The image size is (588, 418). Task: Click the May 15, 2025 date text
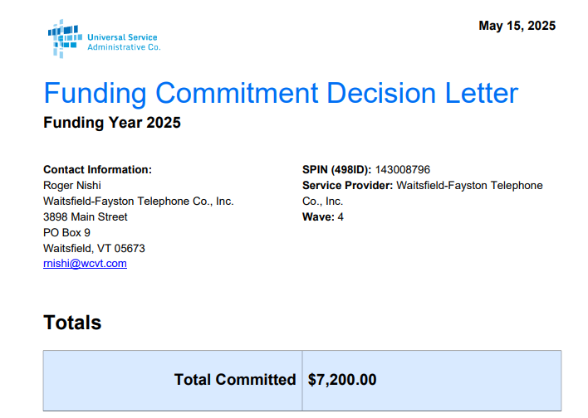pyautogui.click(x=517, y=26)
